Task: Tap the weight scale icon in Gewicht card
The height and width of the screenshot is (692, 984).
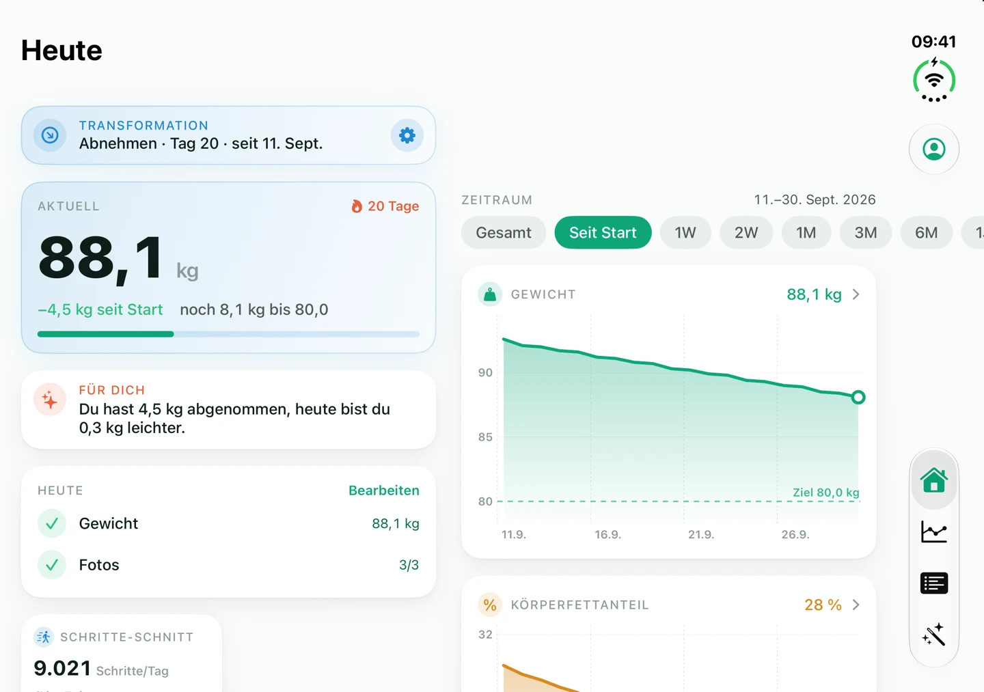Action: pos(490,294)
